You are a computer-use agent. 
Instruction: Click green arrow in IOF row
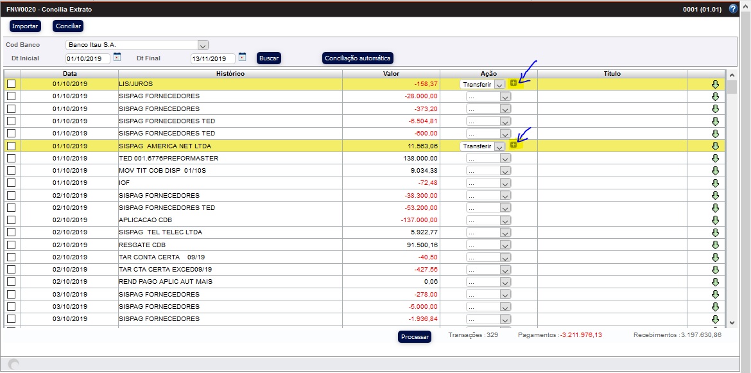tap(715, 183)
